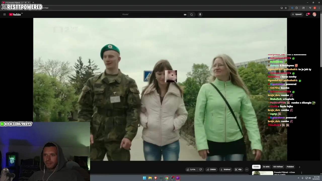Open the YouTube account avatar menu
The height and width of the screenshot is (181, 322).
[x=314, y=14]
